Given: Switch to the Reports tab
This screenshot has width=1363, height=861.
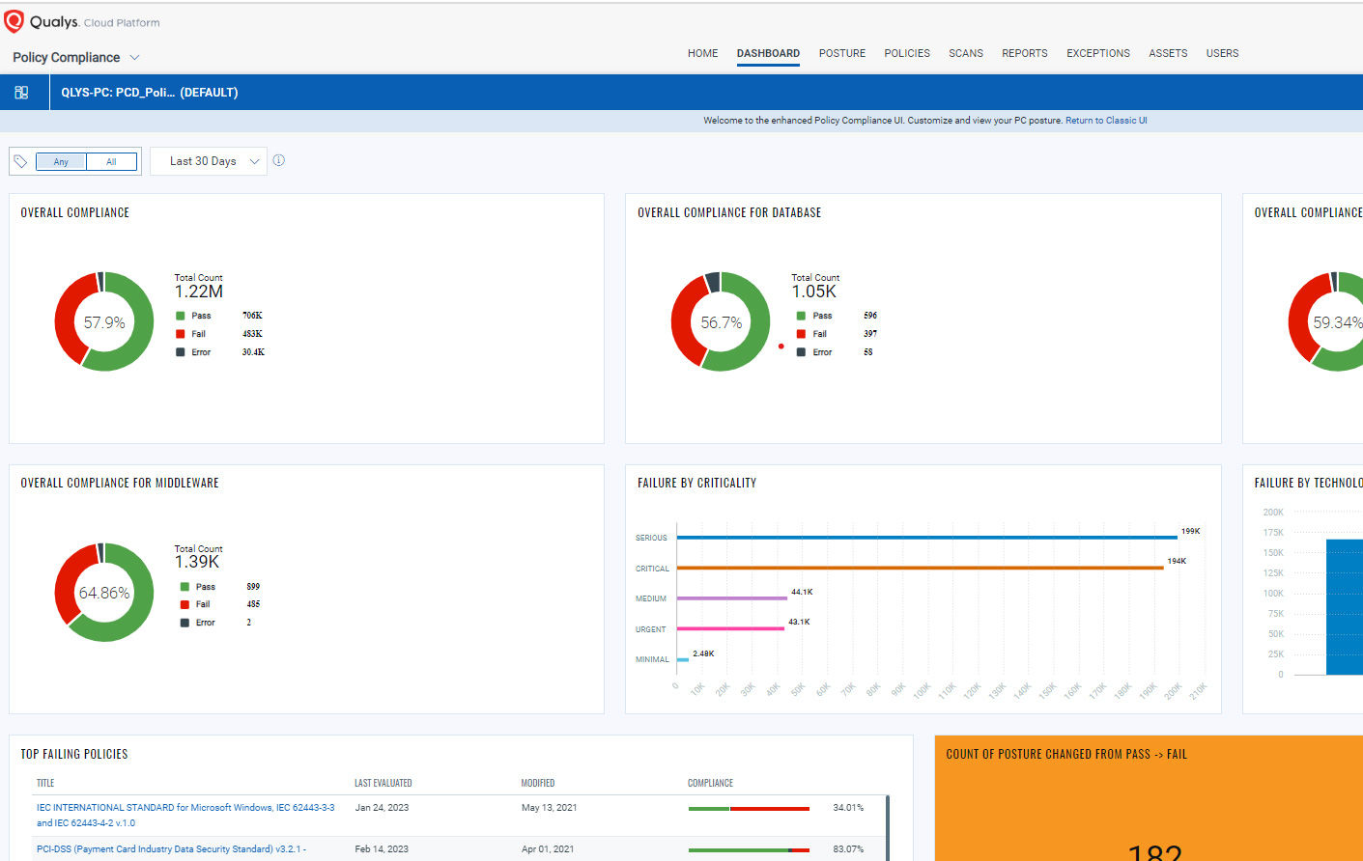Looking at the screenshot, I should coord(1024,53).
